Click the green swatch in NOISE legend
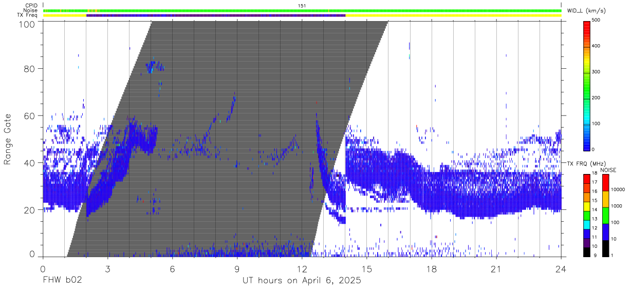The height and width of the screenshot is (291, 631). [605, 215]
